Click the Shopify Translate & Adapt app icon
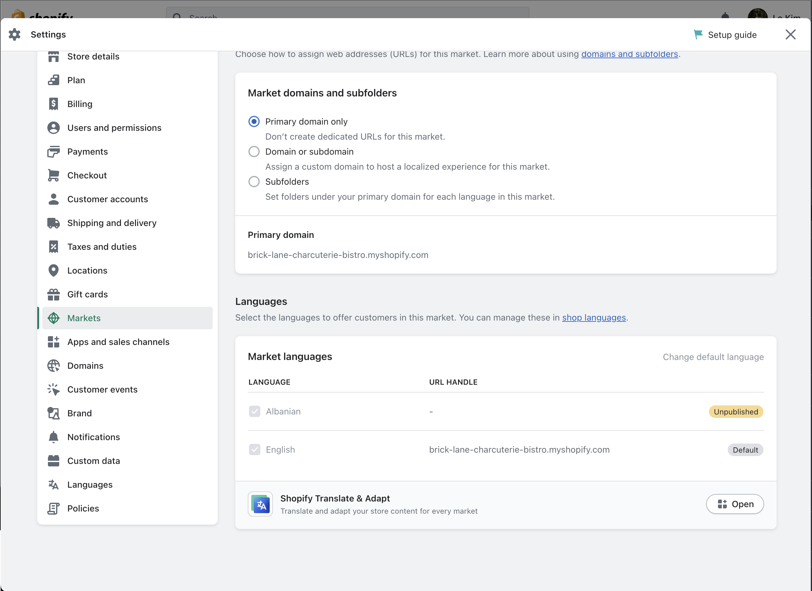Image resolution: width=812 pixels, height=591 pixels. click(x=260, y=504)
